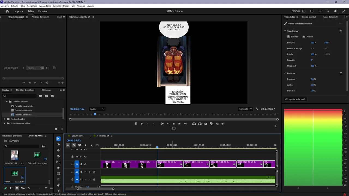Switch to Secuencia 01 timeline tab
This screenshot has width=349, height=196.
click(x=78, y=136)
